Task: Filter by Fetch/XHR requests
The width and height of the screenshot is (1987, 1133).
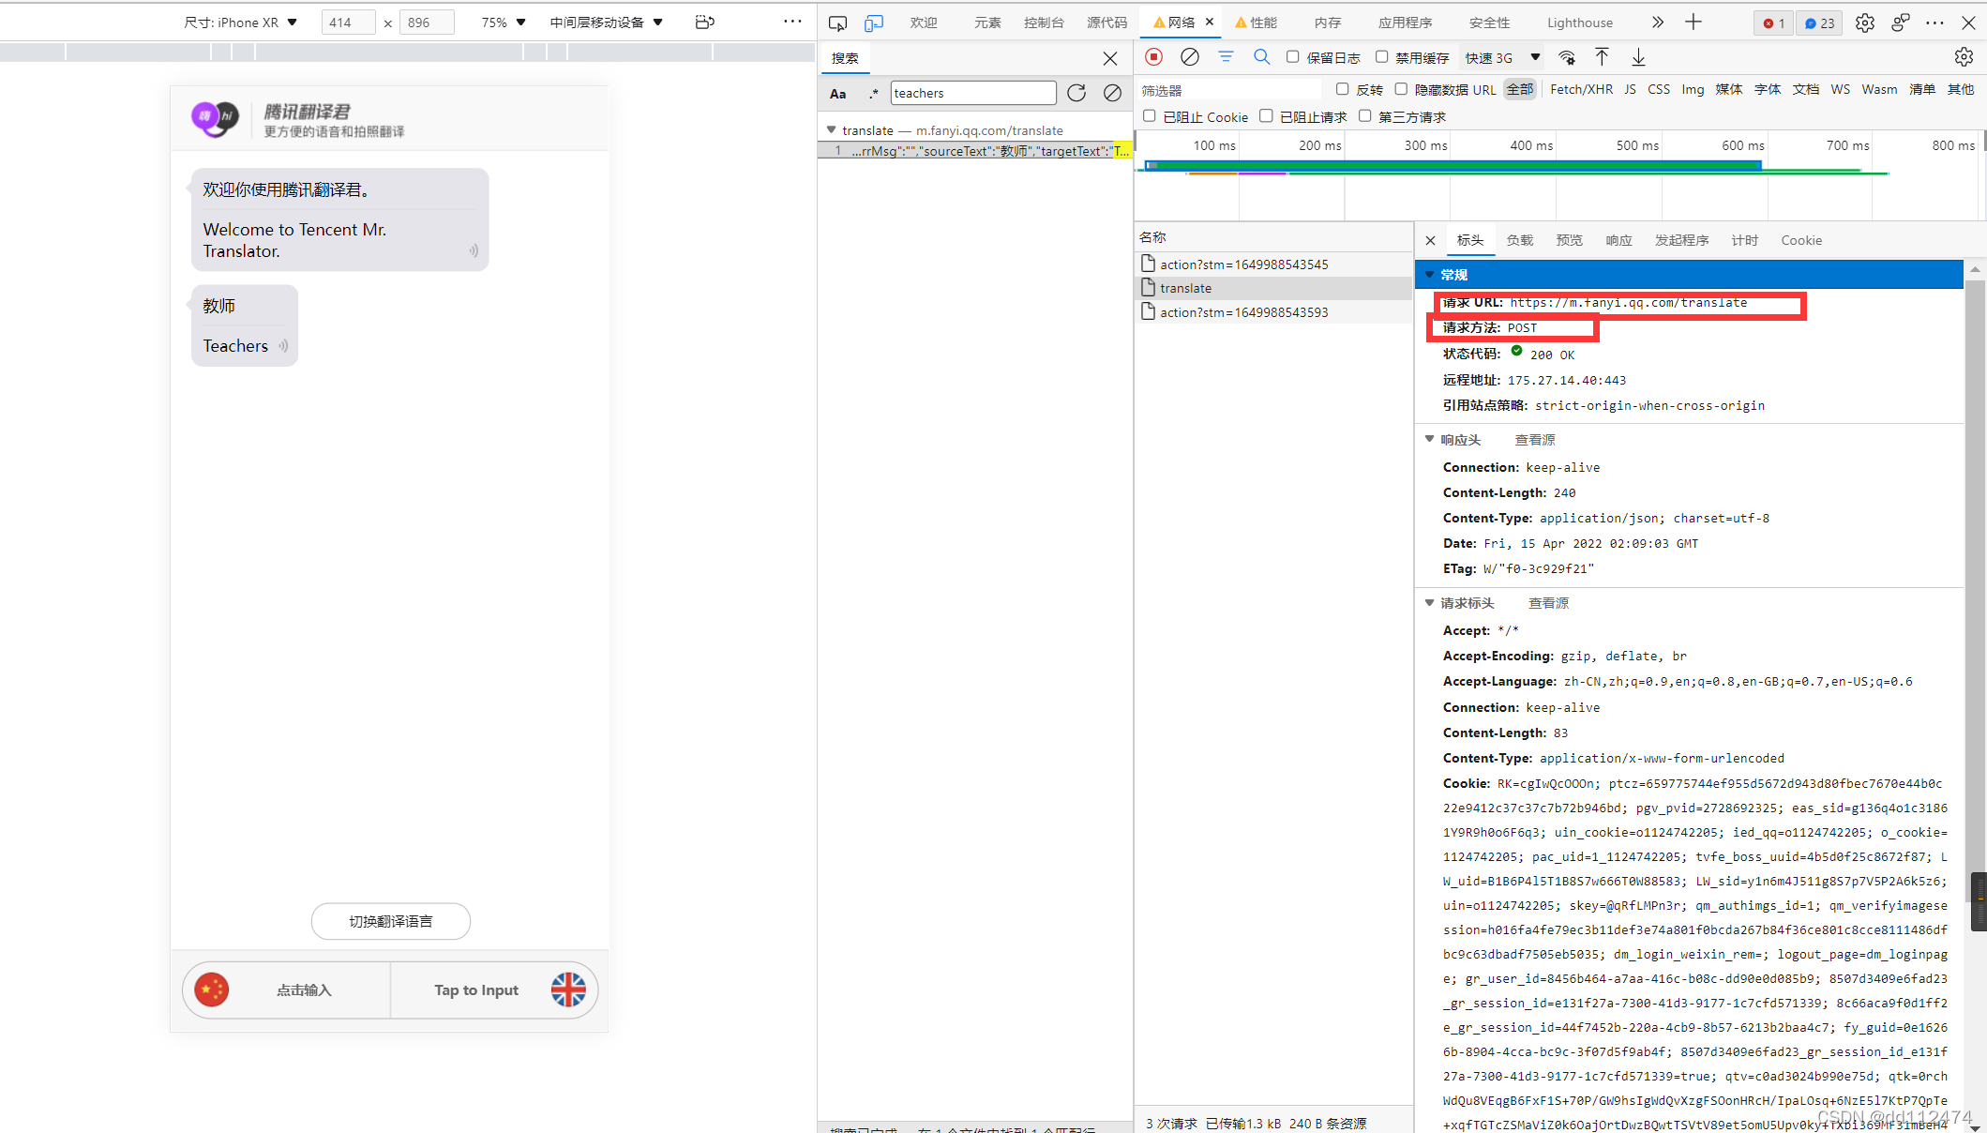Action: (1581, 89)
